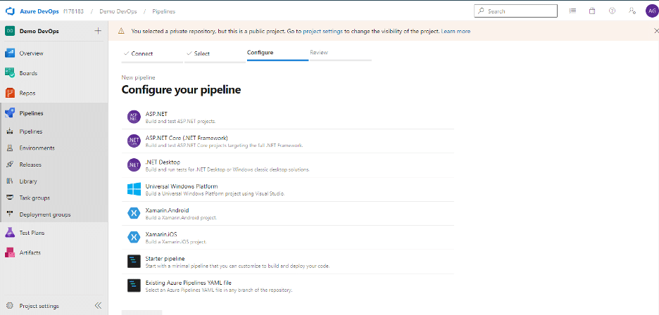Image resolution: width=659 pixels, height=315 pixels.
Task: Click the Universal Windows Platform logo icon
Action: point(134,189)
